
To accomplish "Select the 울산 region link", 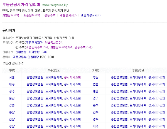I will (12, 98).
